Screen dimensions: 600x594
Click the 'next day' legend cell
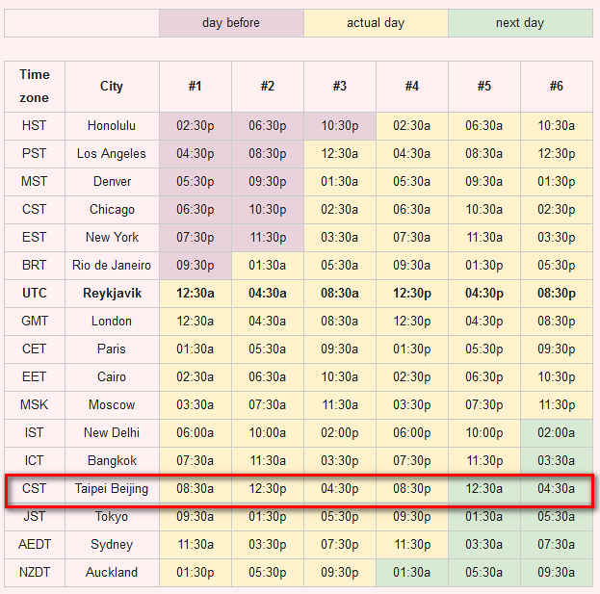[520, 23]
